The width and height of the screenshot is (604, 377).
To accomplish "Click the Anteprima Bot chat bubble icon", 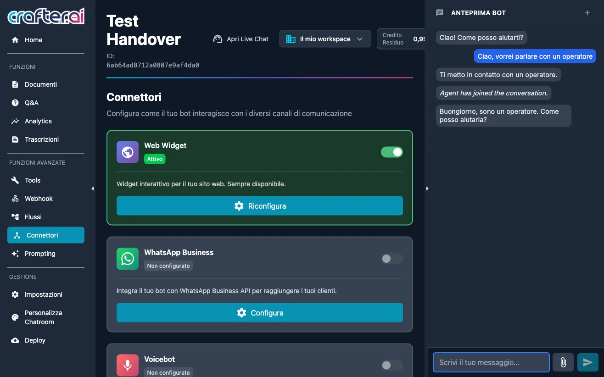I will coord(440,13).
